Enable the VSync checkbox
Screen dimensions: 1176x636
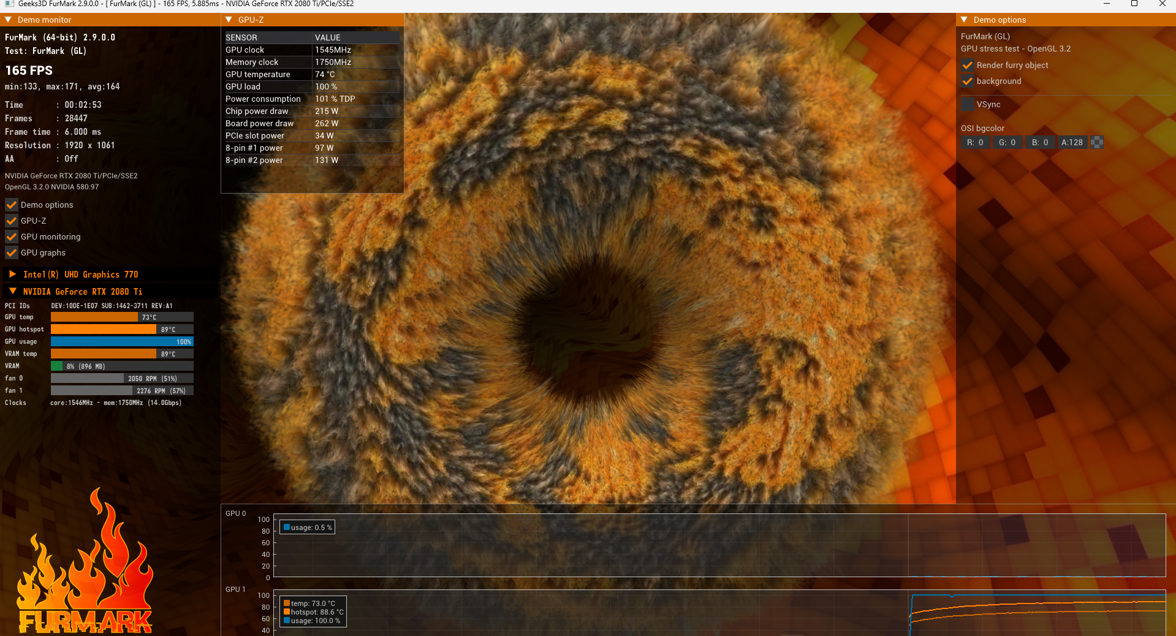(x=968, y=104)
